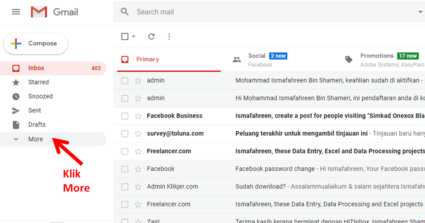Star the Facebook password change email
425x223 pixels.
click(138, 169)
